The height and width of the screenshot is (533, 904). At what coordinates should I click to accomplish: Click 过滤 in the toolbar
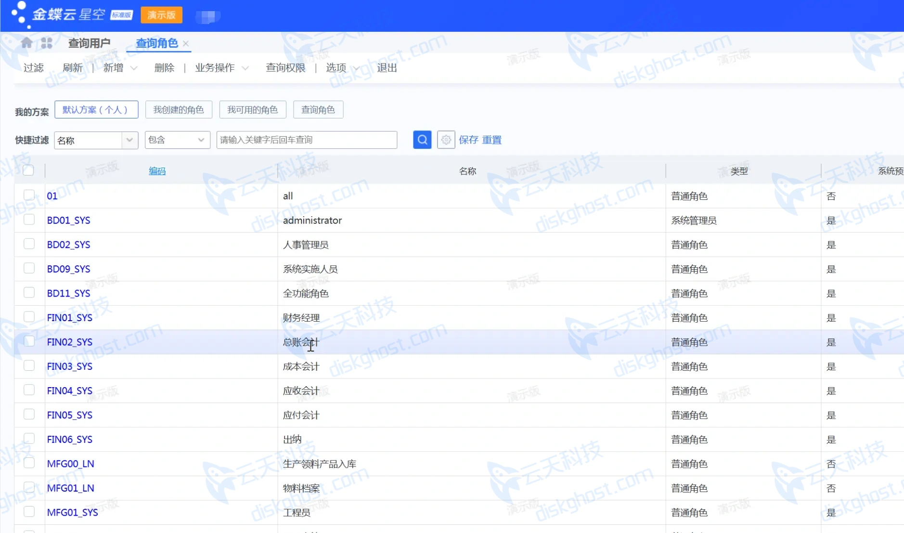pyautogui.click(x=34, y=68)
